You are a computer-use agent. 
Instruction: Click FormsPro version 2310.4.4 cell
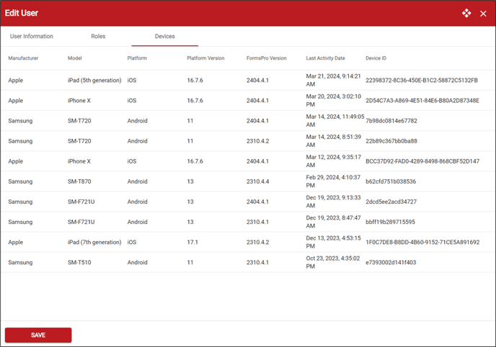258,181
